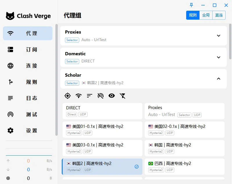Collapse the Scholar group
This screenshot has height=184, width=232.
219,79
